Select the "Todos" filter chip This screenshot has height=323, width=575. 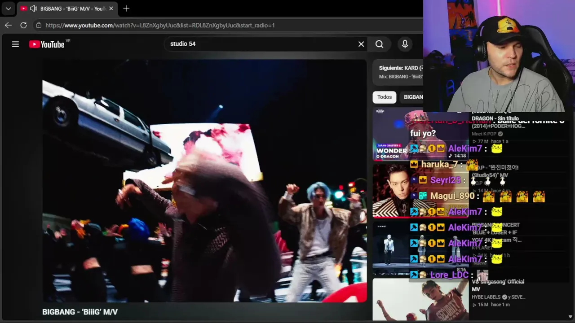[385, 97]
